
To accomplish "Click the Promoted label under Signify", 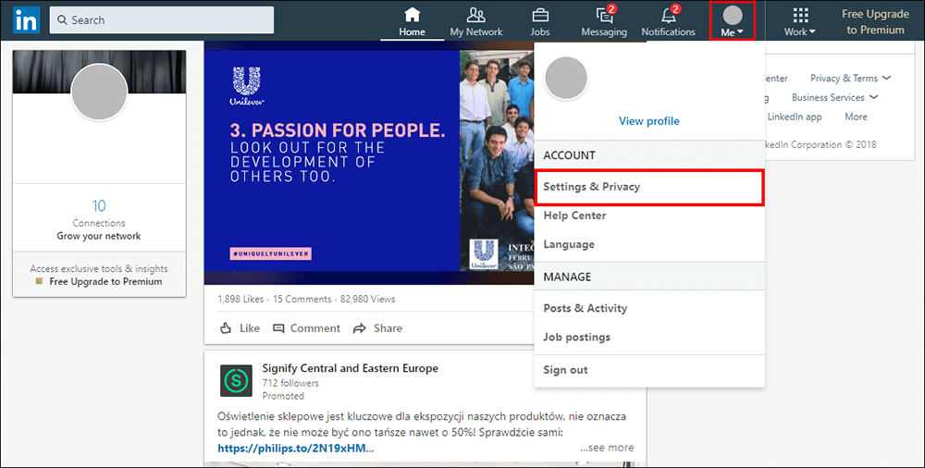I will (283, 396).
